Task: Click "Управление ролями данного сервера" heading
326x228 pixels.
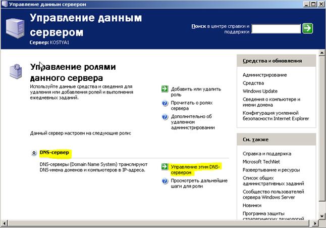Action: point(73,72)
